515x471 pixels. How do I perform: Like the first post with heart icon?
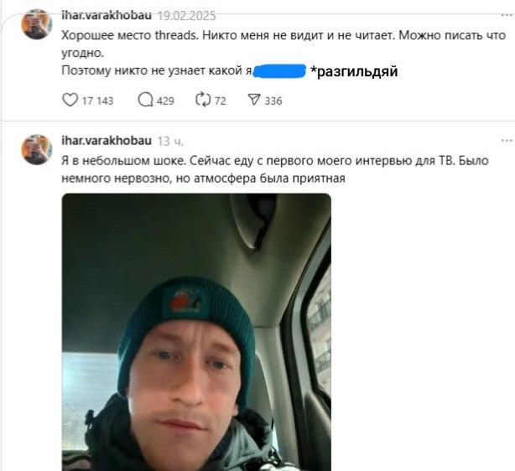click(x=70, y=100)
